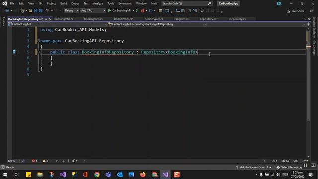Click the bookmark toolbar icon
318x179 pixels.
202,11
